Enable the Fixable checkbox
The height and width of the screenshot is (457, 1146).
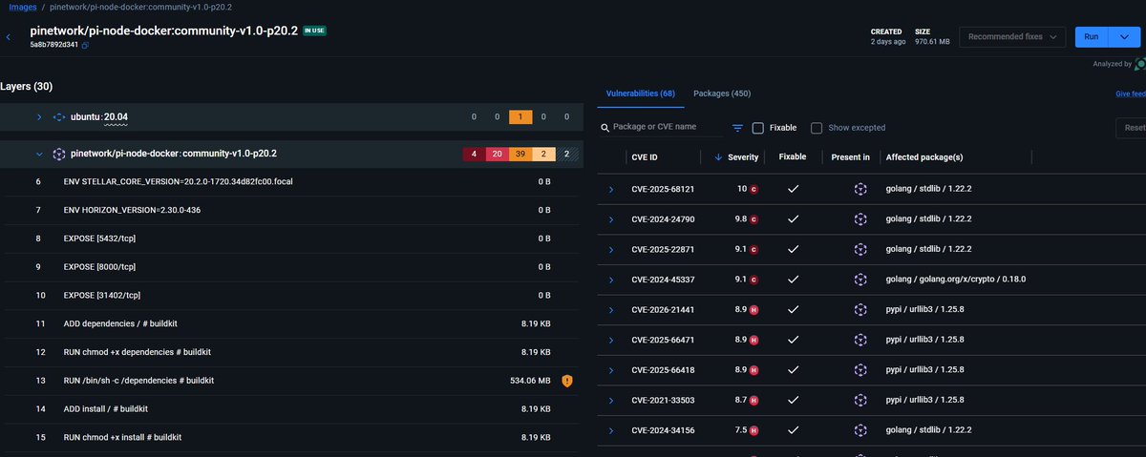pyautogui.click(x=758, y=128)
